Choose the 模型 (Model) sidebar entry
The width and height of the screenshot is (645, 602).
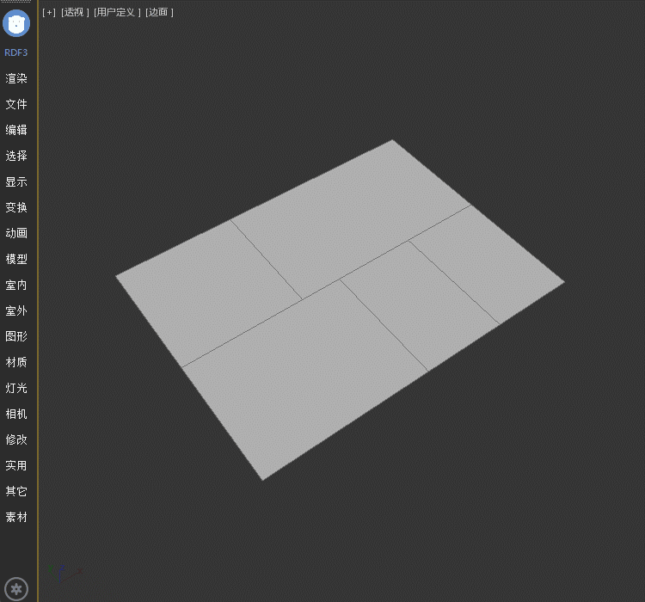tap(16, 259)
